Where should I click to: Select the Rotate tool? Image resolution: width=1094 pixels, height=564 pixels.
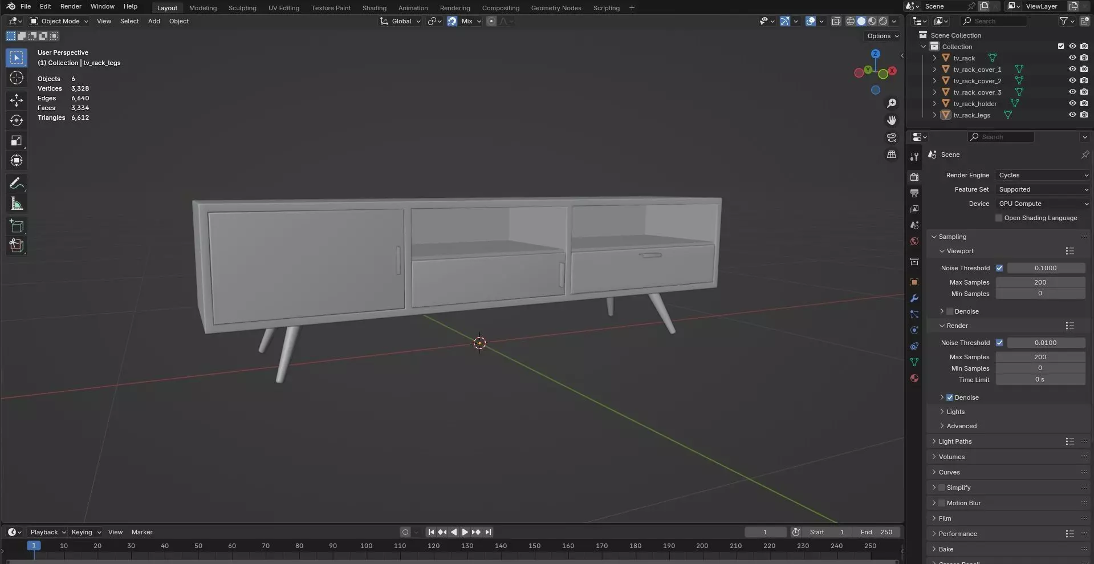tap(17, 120)
